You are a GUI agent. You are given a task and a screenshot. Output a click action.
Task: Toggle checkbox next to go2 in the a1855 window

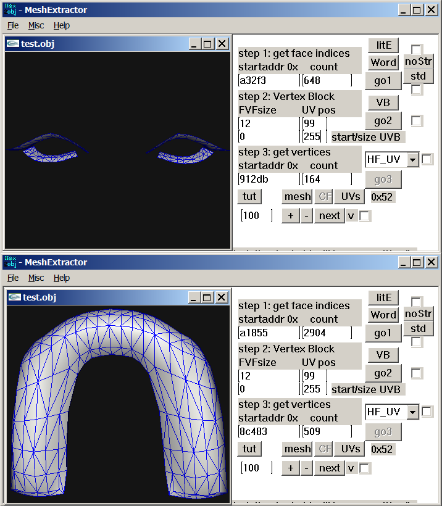tap(417, 373)
